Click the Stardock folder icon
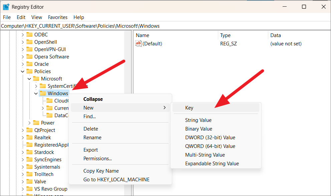 [x=29, y=152]
